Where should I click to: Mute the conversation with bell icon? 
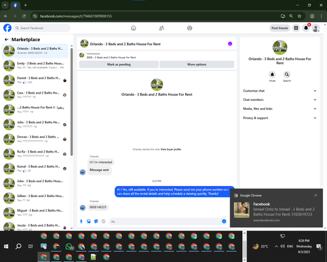[272, 75]
